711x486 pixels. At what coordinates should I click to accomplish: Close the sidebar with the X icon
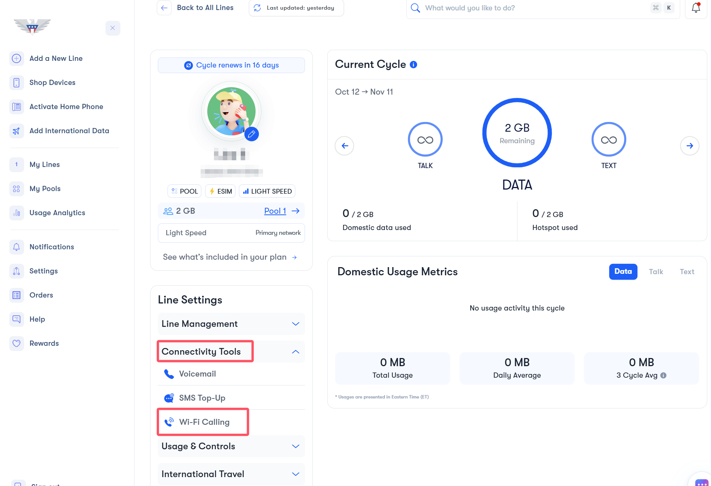click(x=113, y=28)
